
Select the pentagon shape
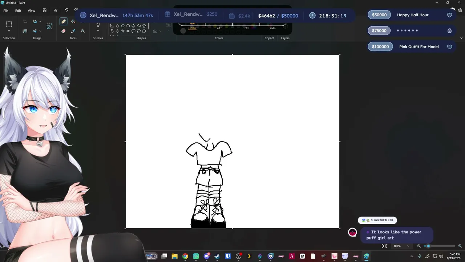pos(123,26)
